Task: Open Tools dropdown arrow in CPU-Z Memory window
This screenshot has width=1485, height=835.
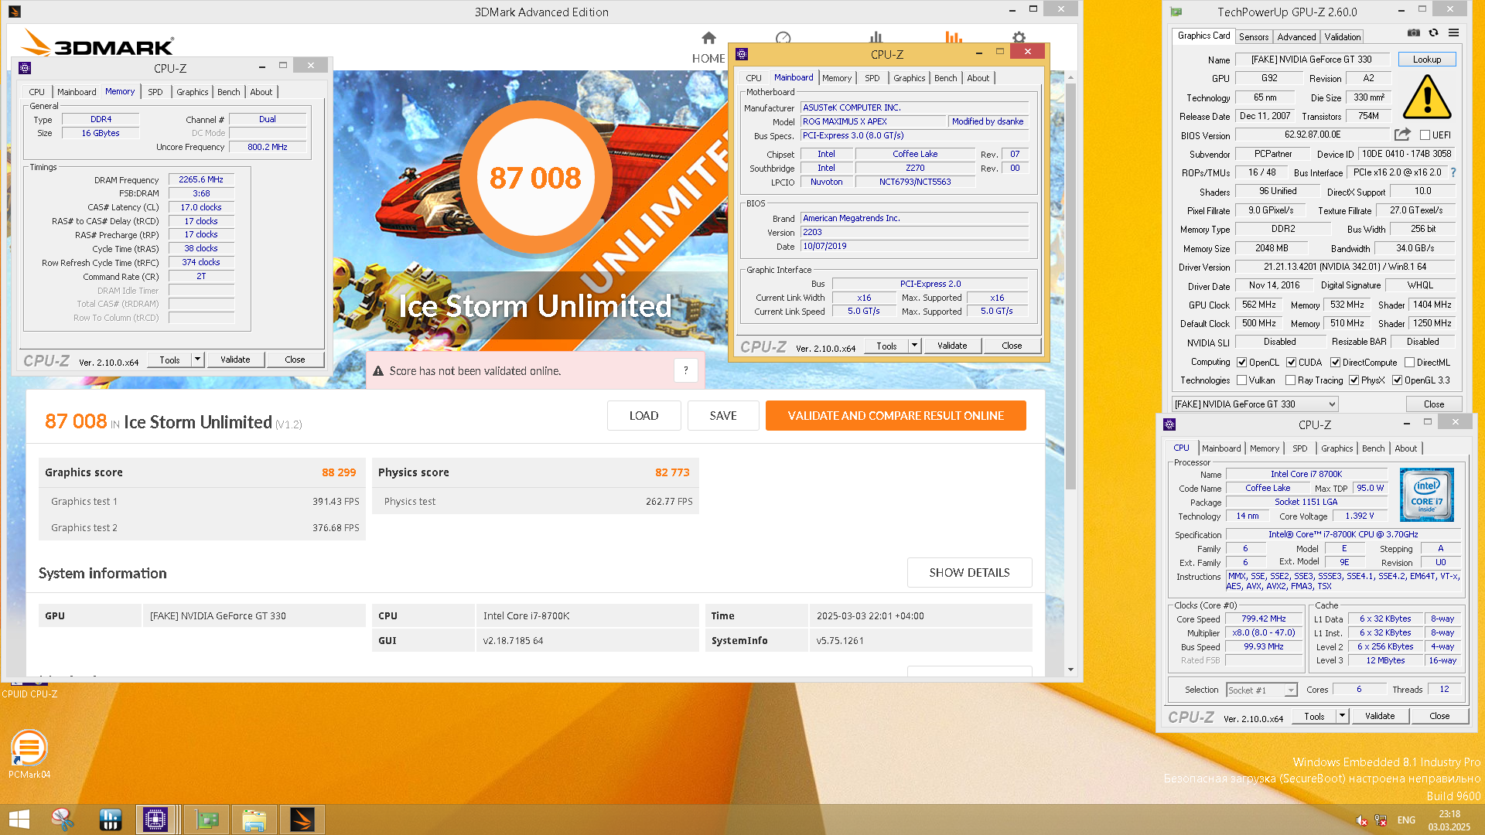Action: pyautogui.click(x=197, y=360)
